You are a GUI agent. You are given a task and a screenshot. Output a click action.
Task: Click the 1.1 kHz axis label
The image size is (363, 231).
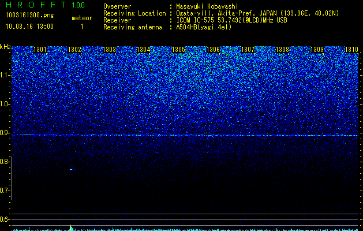click(5, 75)
